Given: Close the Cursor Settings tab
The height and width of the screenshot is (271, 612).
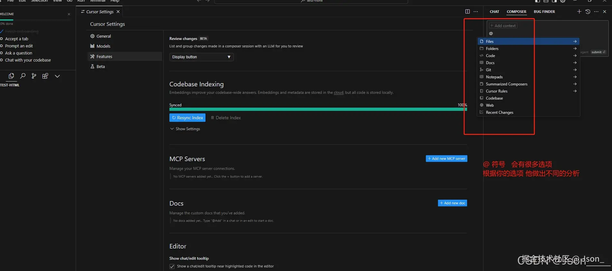Looking at the screenshot, I should [118, 12].
